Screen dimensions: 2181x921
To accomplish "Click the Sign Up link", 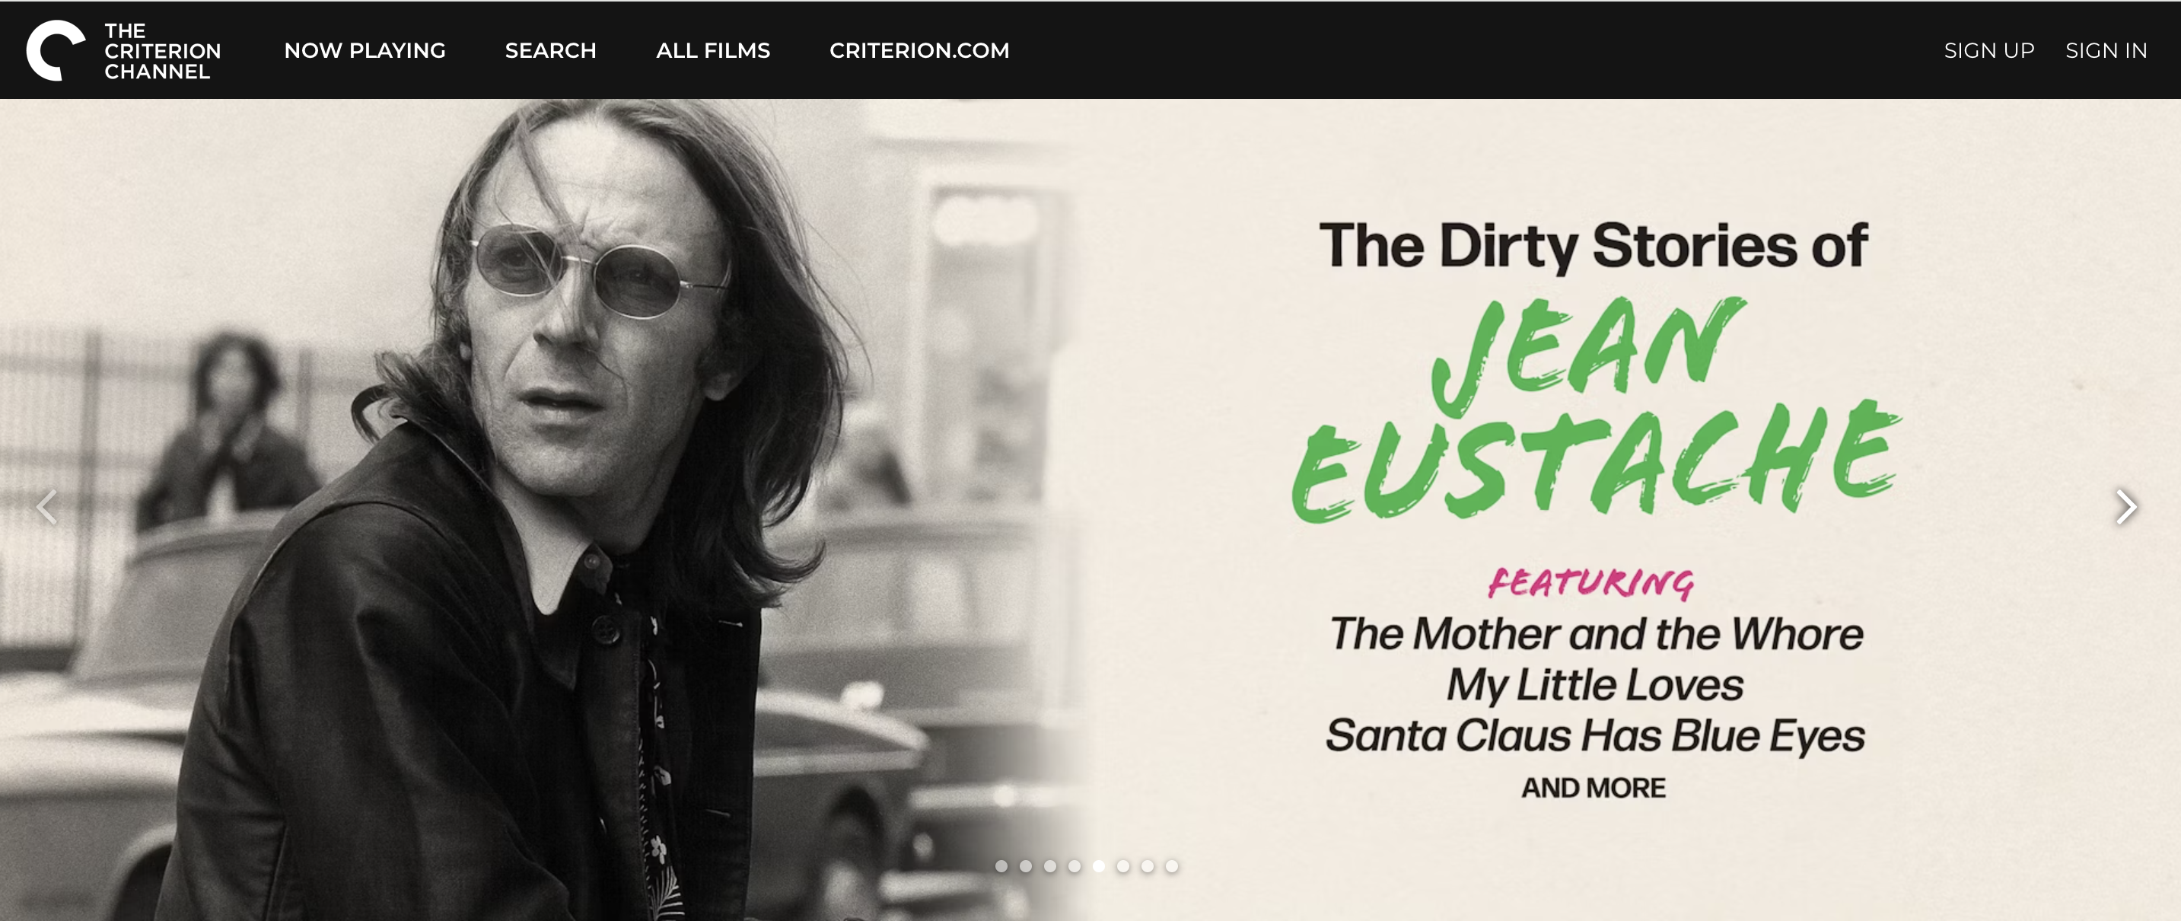I will point(1988,50).
